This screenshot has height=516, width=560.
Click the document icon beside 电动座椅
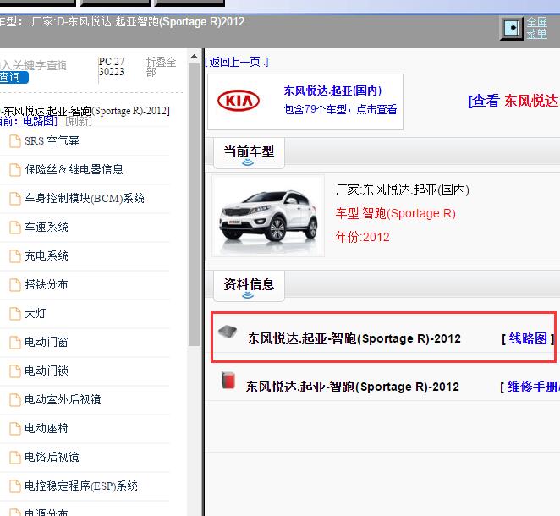tap(15, 429)
